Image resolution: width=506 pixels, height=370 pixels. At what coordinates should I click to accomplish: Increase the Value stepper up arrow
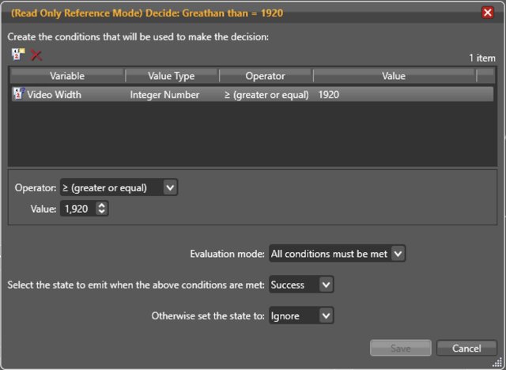[x=102, y=205]
